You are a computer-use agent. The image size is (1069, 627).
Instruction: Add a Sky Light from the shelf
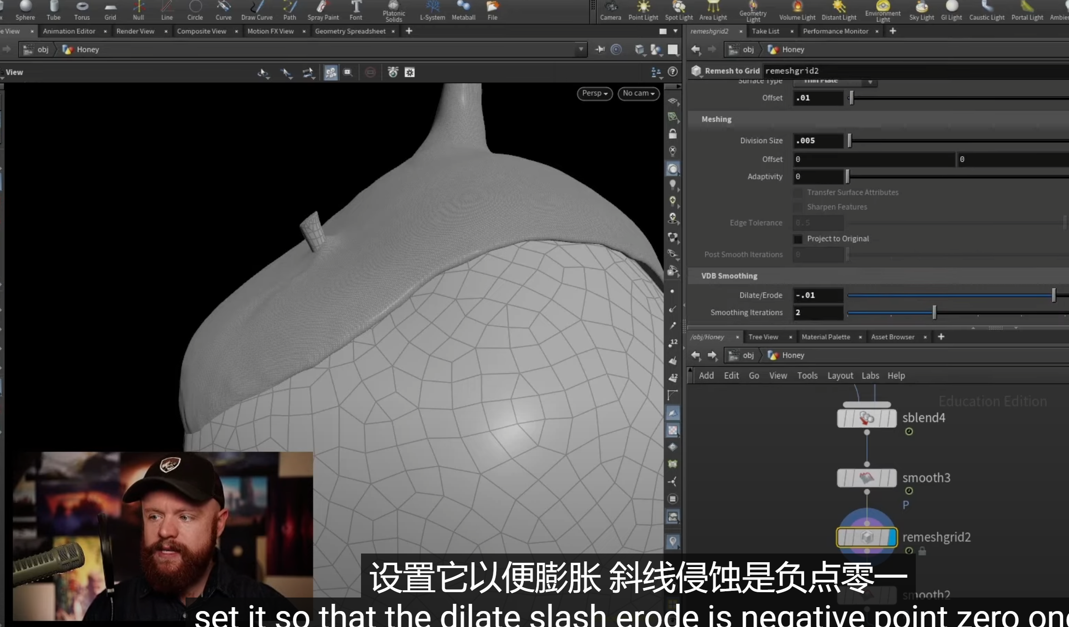click(x=922, y=11)
